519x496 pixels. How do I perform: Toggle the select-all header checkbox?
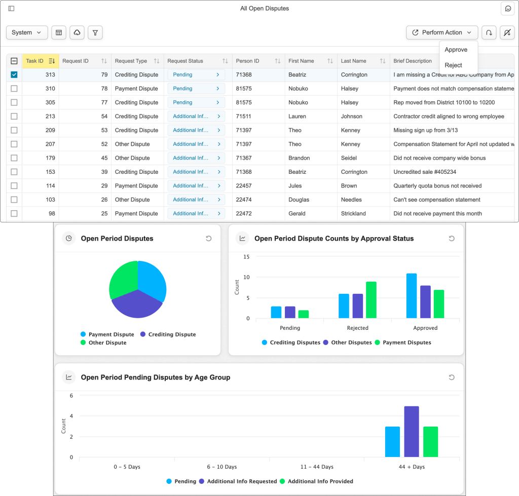[14, 61]
